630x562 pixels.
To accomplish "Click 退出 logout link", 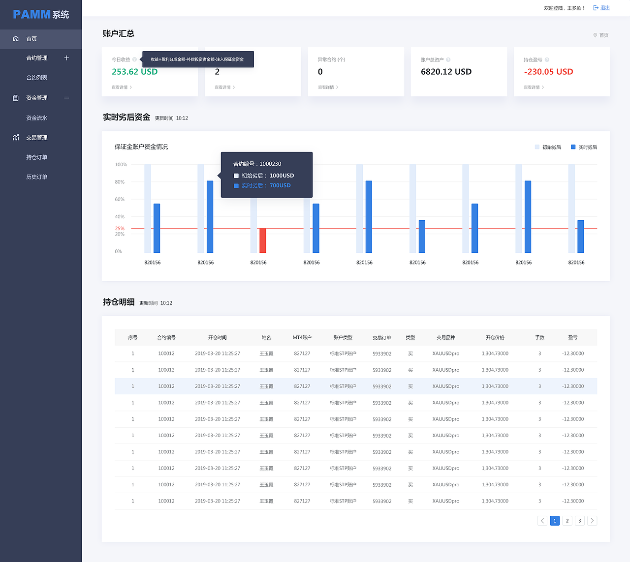I will [605, 8].
